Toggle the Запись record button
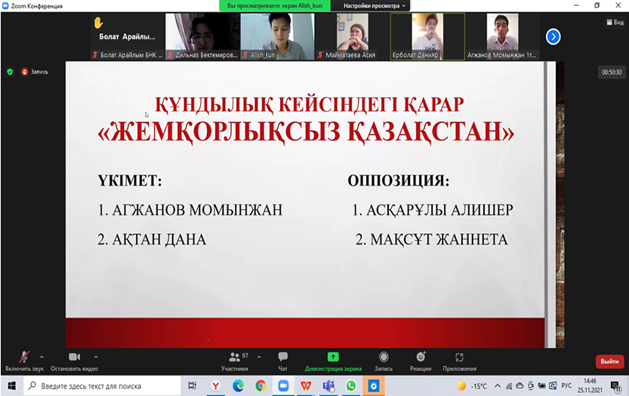Image resolution: width=629 pixels, height=396 pixels. (x=384, y=358)
